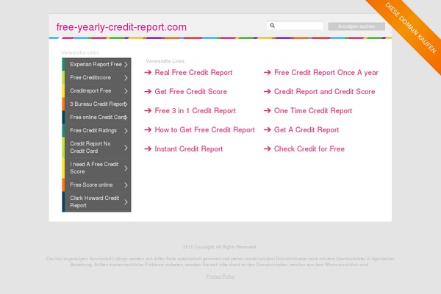
Task: Expand chevron next to I need A Free Credit Score
Action: (126, 168)
